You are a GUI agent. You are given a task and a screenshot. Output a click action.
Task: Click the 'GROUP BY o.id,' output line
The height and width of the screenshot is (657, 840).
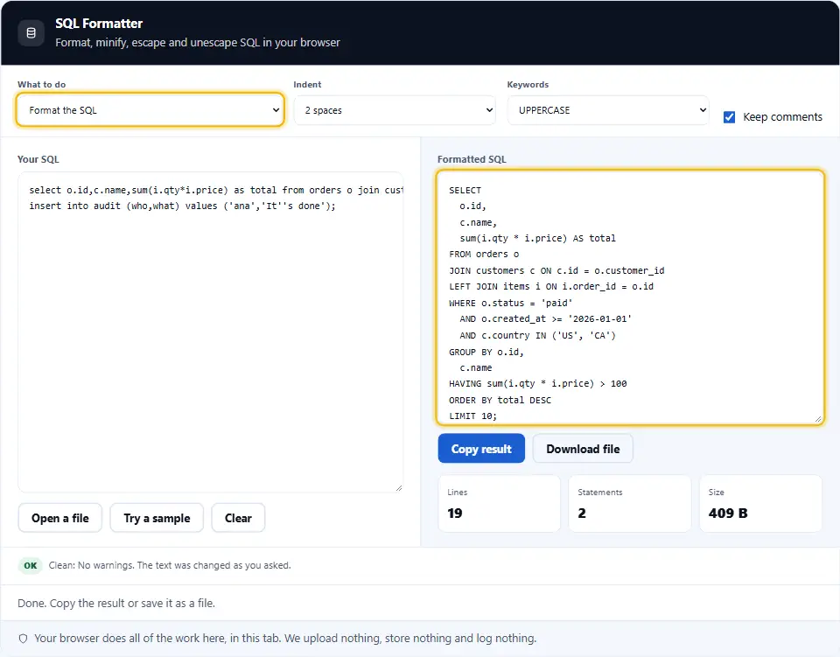[x=486, y=352]
